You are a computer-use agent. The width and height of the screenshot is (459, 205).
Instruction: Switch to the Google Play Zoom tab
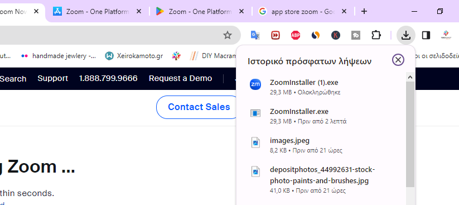tap(200, 12)
